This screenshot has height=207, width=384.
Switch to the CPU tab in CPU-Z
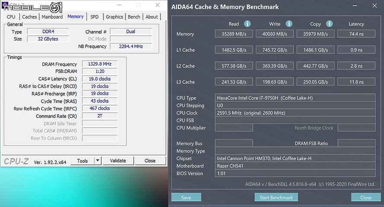coord(11,17)
